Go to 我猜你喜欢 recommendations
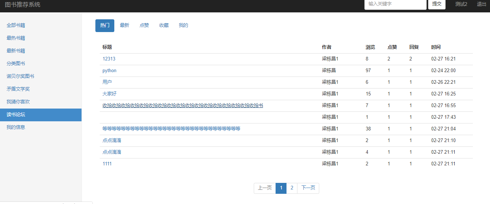The height and width of the screenshot is (204, 490). coord(18,102)
